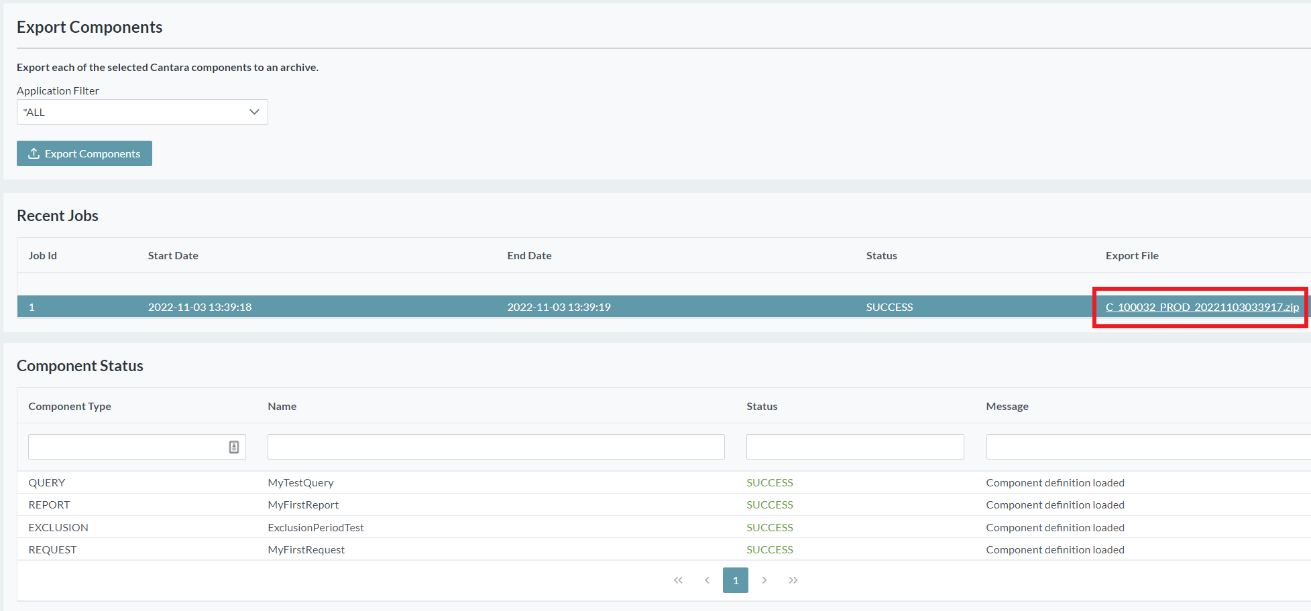Click the filter selection icon in Component Type field
The width and height of the screenshot is (1311, 611).
233,446
